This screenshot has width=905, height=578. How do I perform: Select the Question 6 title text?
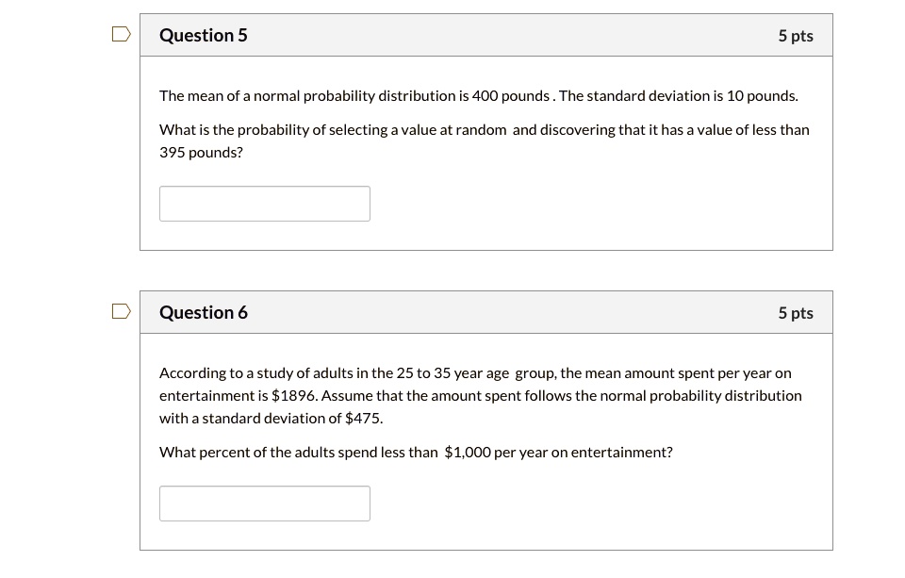click(x=204, y=312)
